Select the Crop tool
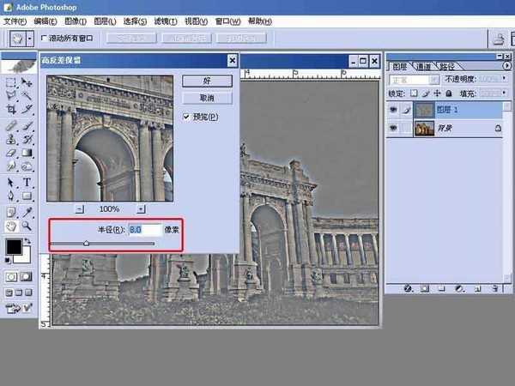 pos(11,110)
